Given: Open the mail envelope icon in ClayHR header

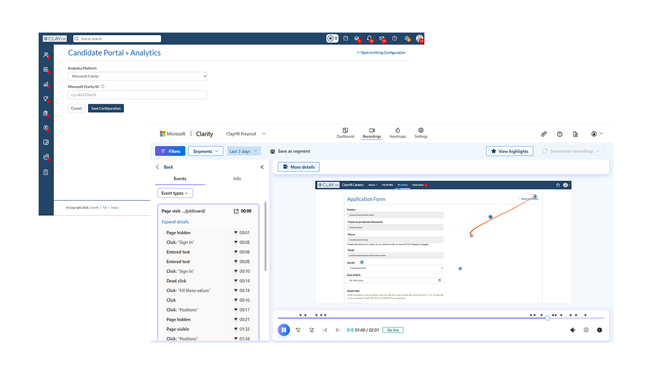Looking at the screenshot, I should [382, 39].
